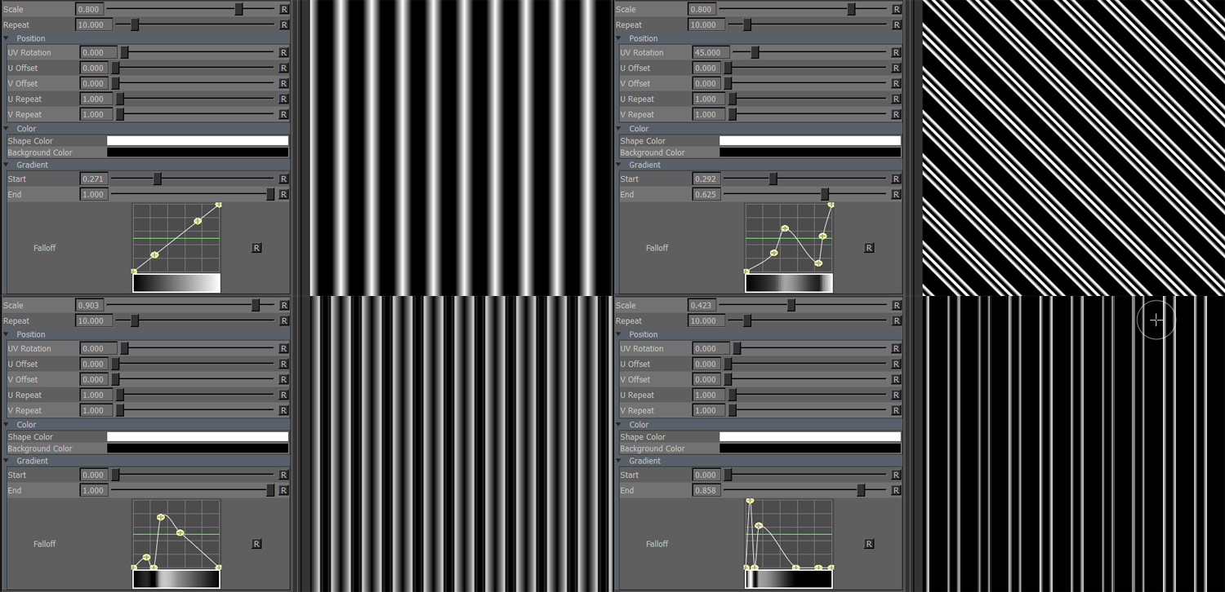Open black Background Color swatch above Start 0.271

198,152
